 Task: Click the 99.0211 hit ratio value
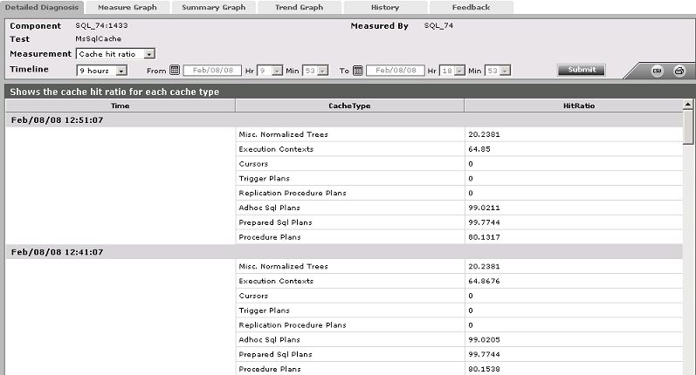(x=484, y=208)
